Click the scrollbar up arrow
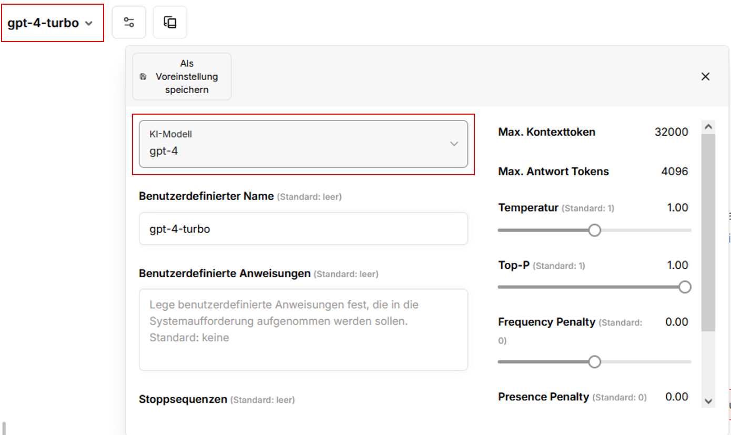The width and height of the screenshot is (731, 435). pyautogui.click(x=708, y=127)
